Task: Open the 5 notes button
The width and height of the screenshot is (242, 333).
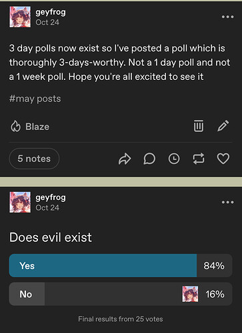Action: [34, 159]
